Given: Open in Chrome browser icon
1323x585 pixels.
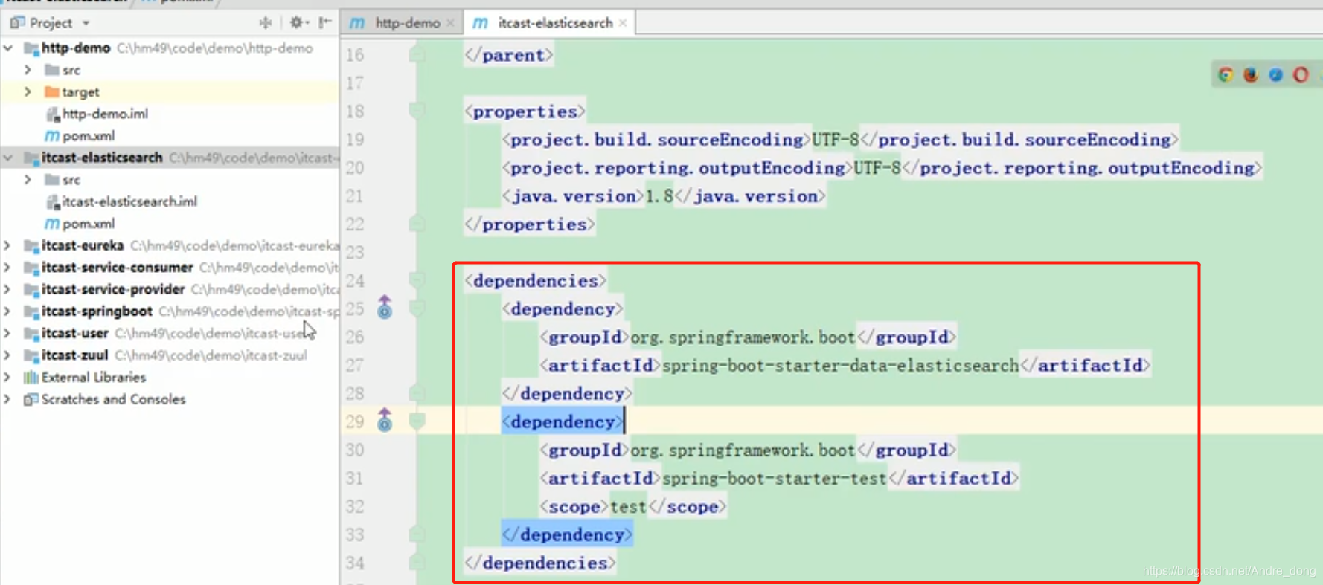Looking at the screenshot, I should (x=1226, y=74).
